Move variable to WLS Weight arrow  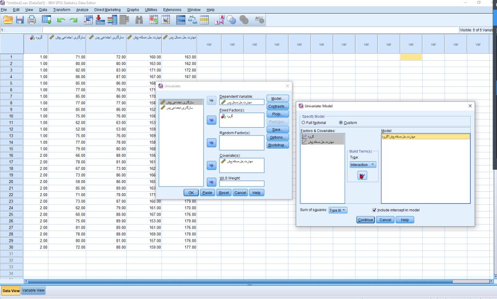(212, 182)
